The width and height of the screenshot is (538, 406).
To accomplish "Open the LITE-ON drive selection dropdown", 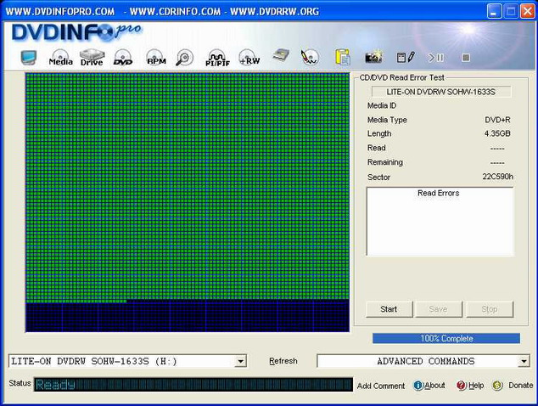I will pyautogui.click(x=241, y=361).
